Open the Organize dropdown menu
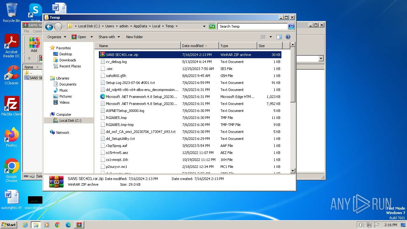This screenshot has width=407, height=229. (57, 37)
